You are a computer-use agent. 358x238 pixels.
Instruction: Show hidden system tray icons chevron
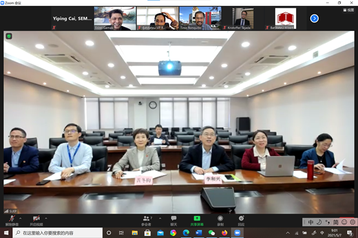tap(288, 233)
